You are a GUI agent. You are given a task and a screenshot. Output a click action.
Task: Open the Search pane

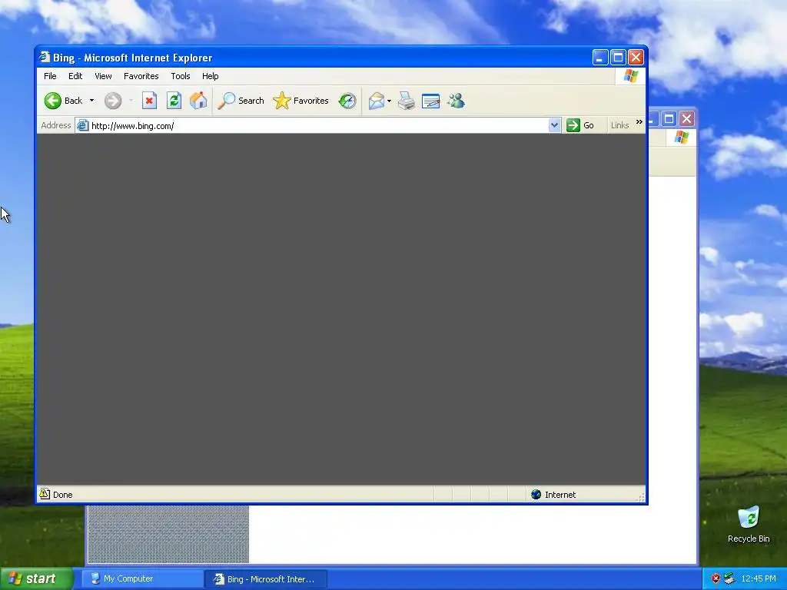click(x=241, y=101)
